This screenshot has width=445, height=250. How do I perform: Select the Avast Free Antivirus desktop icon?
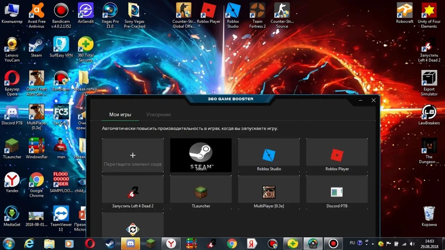[x=37, y=16]
